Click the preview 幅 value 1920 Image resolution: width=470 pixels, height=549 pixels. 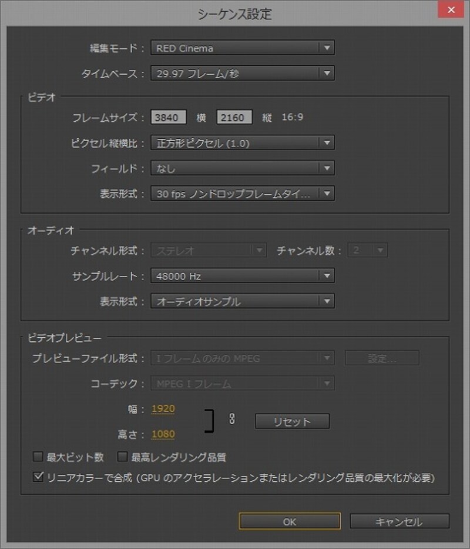pyautogui.click(x=163, y=409)
